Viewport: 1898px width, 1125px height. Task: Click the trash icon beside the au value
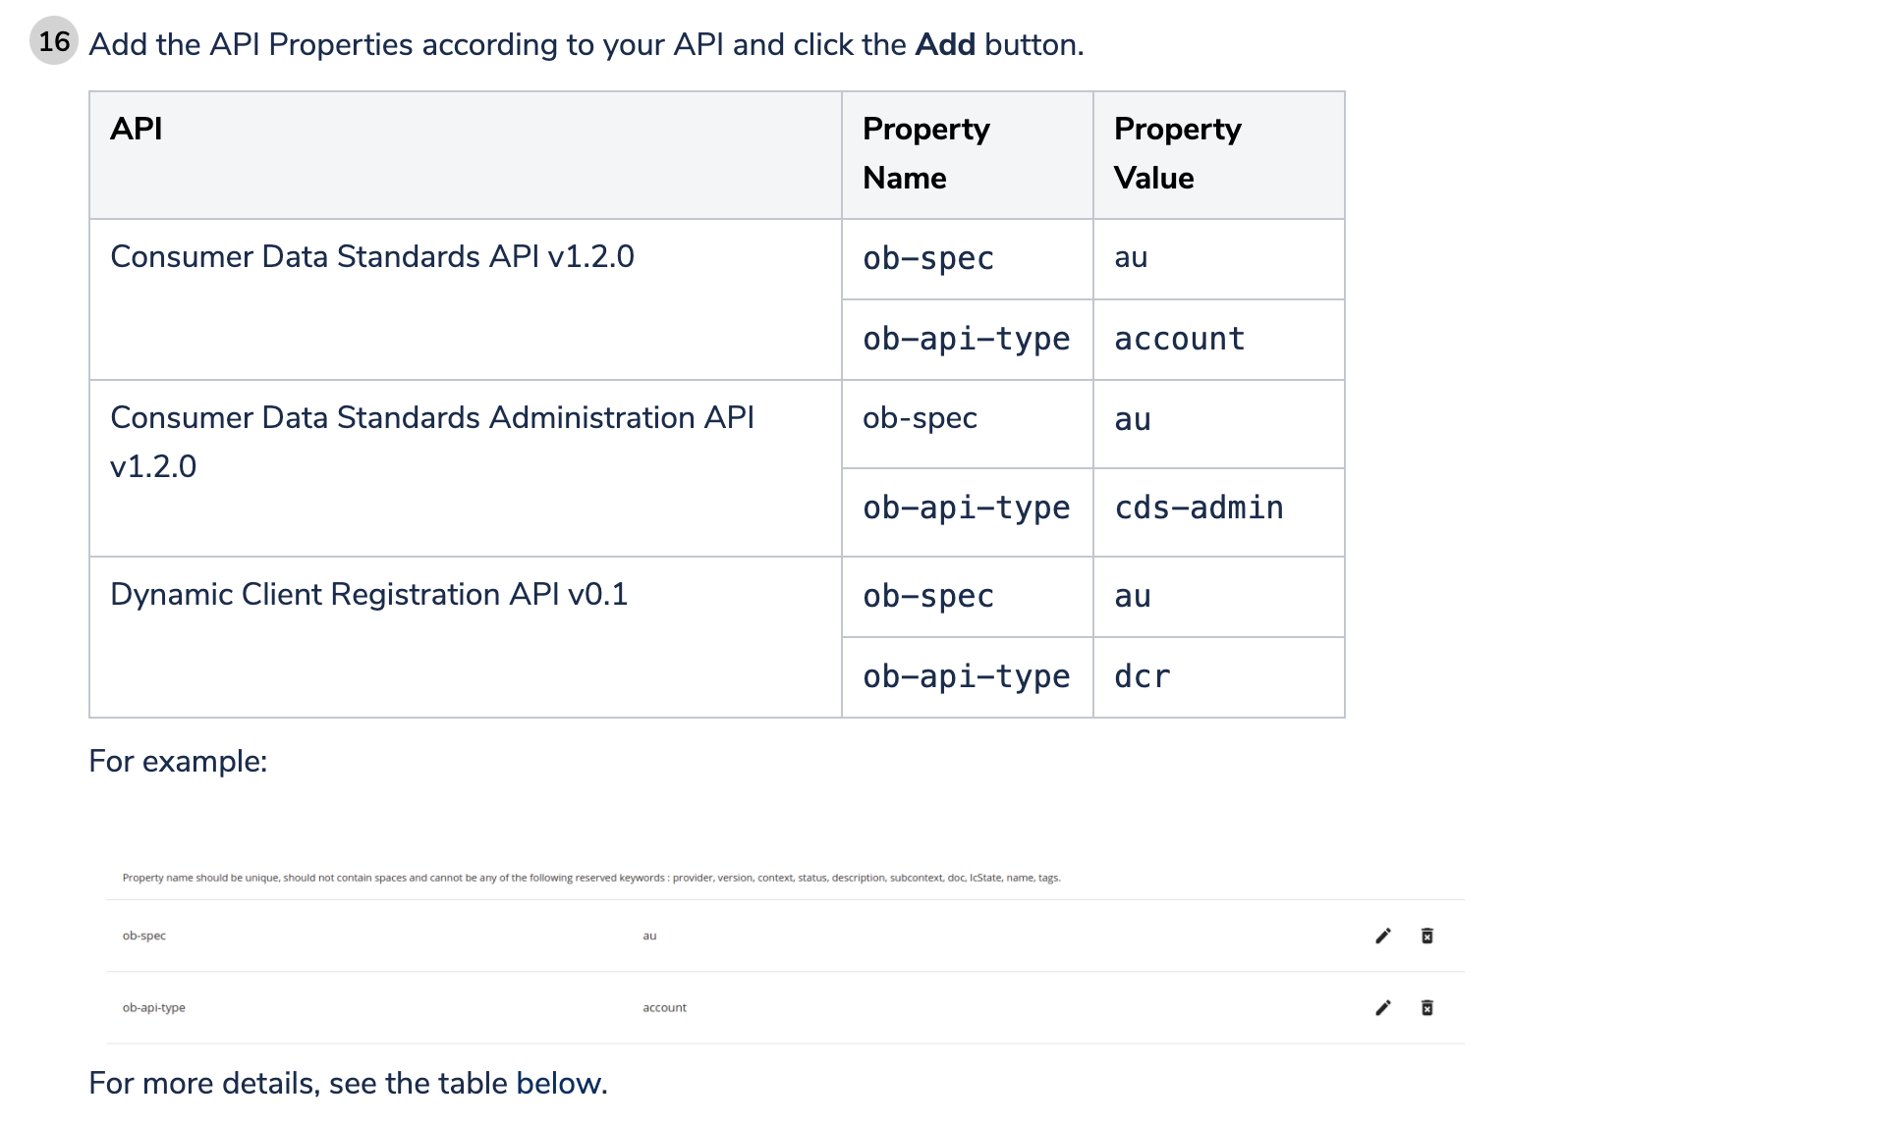(1427, 936)
